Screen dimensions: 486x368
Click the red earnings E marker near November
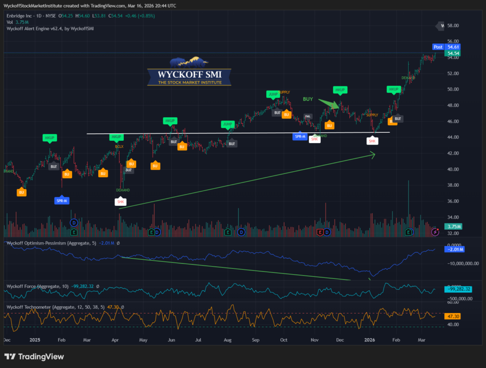[x=320, y=232]
